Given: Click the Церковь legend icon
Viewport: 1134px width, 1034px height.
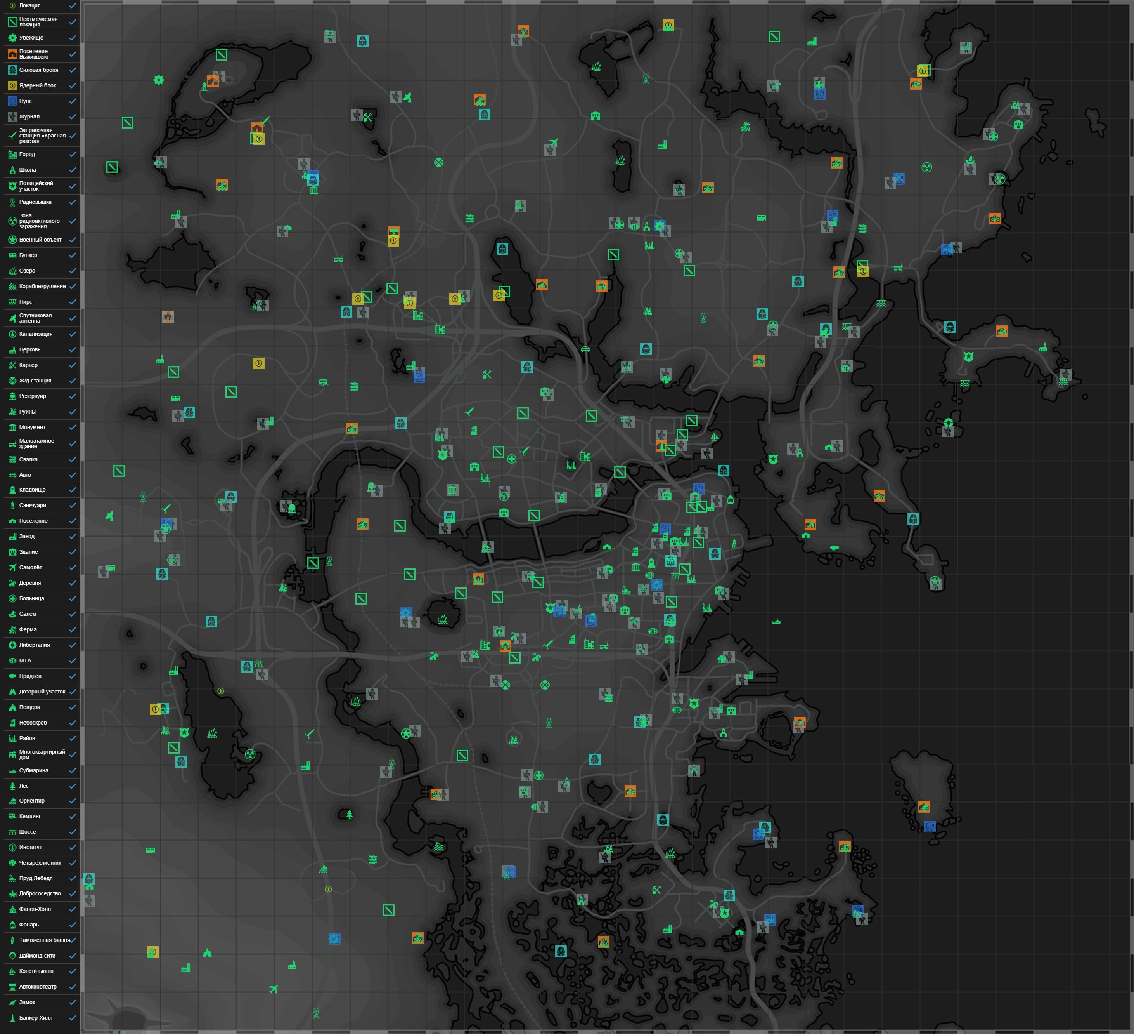Looking at the screenshot, I should tap(12, 349).
